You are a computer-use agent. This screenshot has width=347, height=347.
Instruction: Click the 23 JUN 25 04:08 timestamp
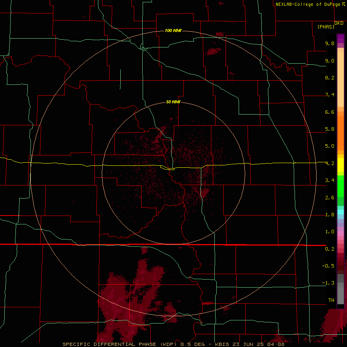coord(259,344)
